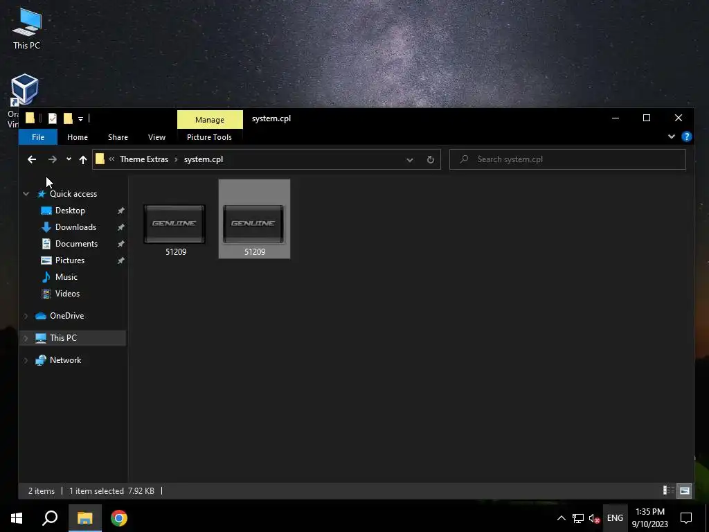Screen dimensions: 709x532
Task: Expand the address bar history dropdown
Action: tap(410, 160)
